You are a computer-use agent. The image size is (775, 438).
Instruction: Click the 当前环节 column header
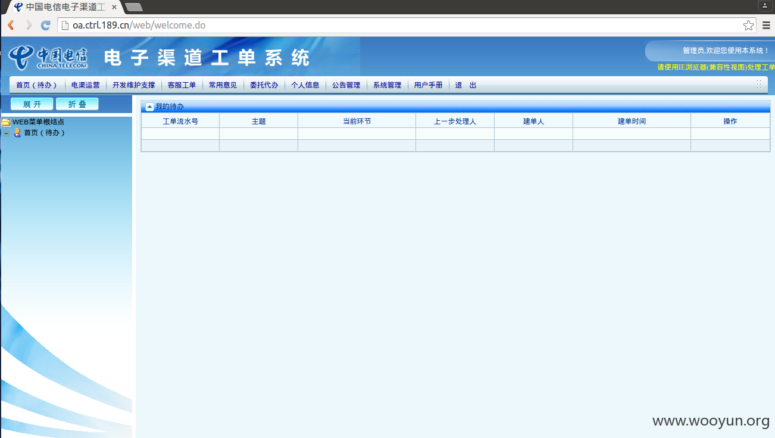357,121
